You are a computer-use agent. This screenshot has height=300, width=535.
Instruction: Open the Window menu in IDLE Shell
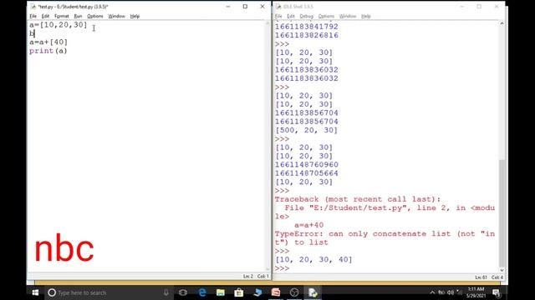click(348, 17)
